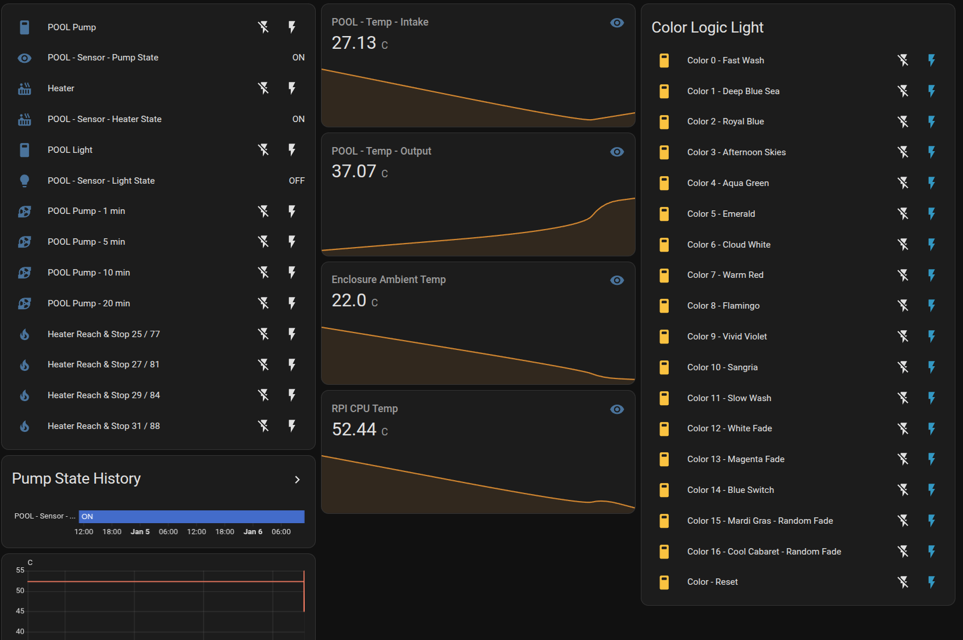Turn off POOL Pump - 5 min
This screenshot has height=640, width=963.
click(x=263, y=242)
